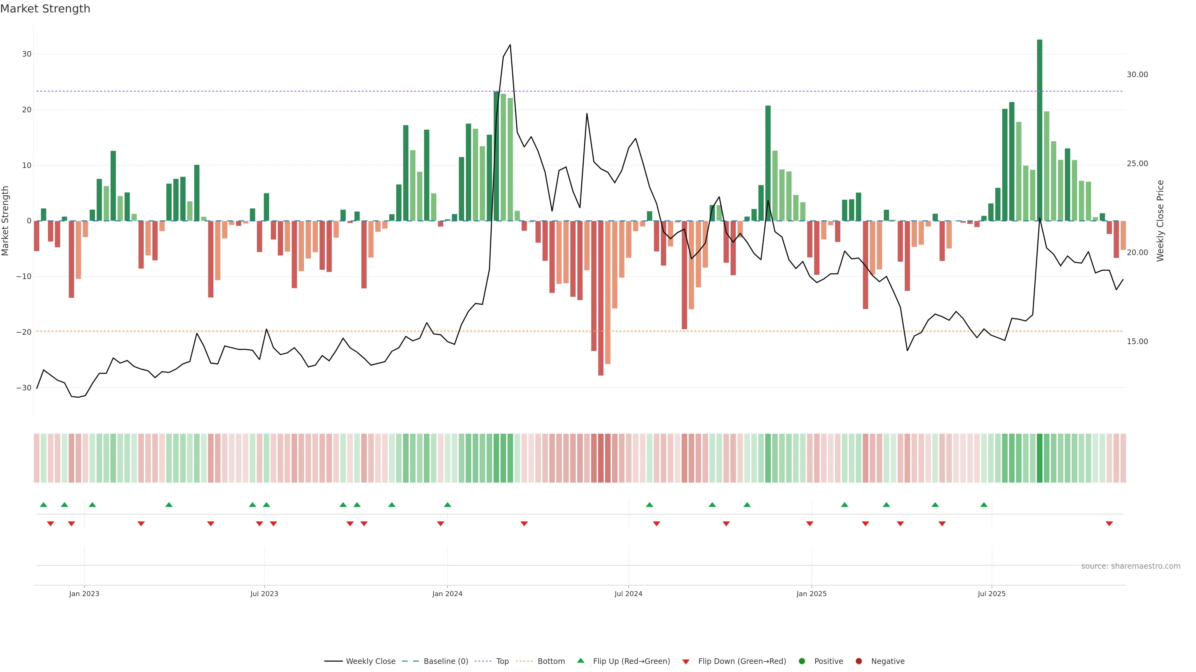Click the Market Strength chart title
1196x672 pixels.
[45, 9]
